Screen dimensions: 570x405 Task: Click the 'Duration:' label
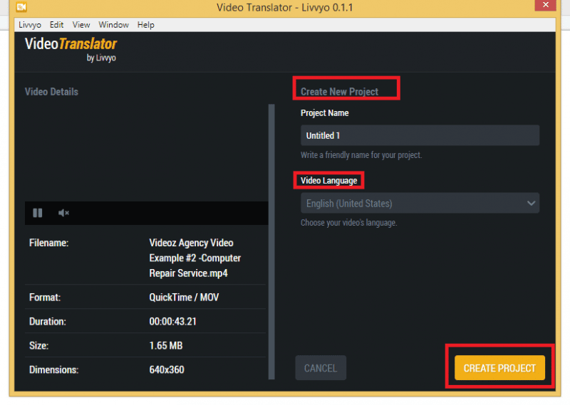[x=47, y=322]
